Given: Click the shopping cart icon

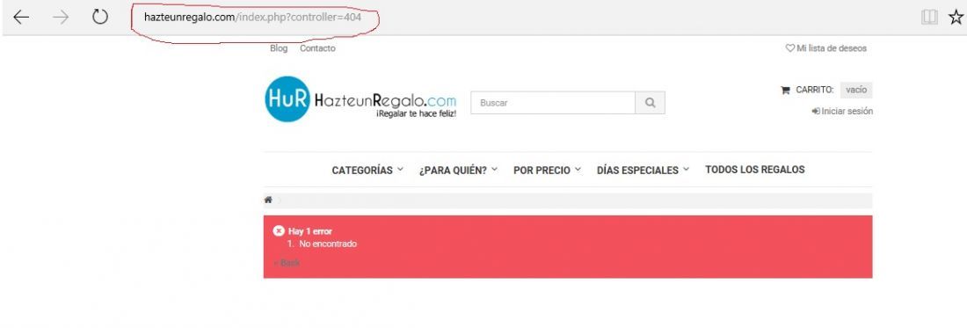Looking at the screenshot, I should coord(785,90).
